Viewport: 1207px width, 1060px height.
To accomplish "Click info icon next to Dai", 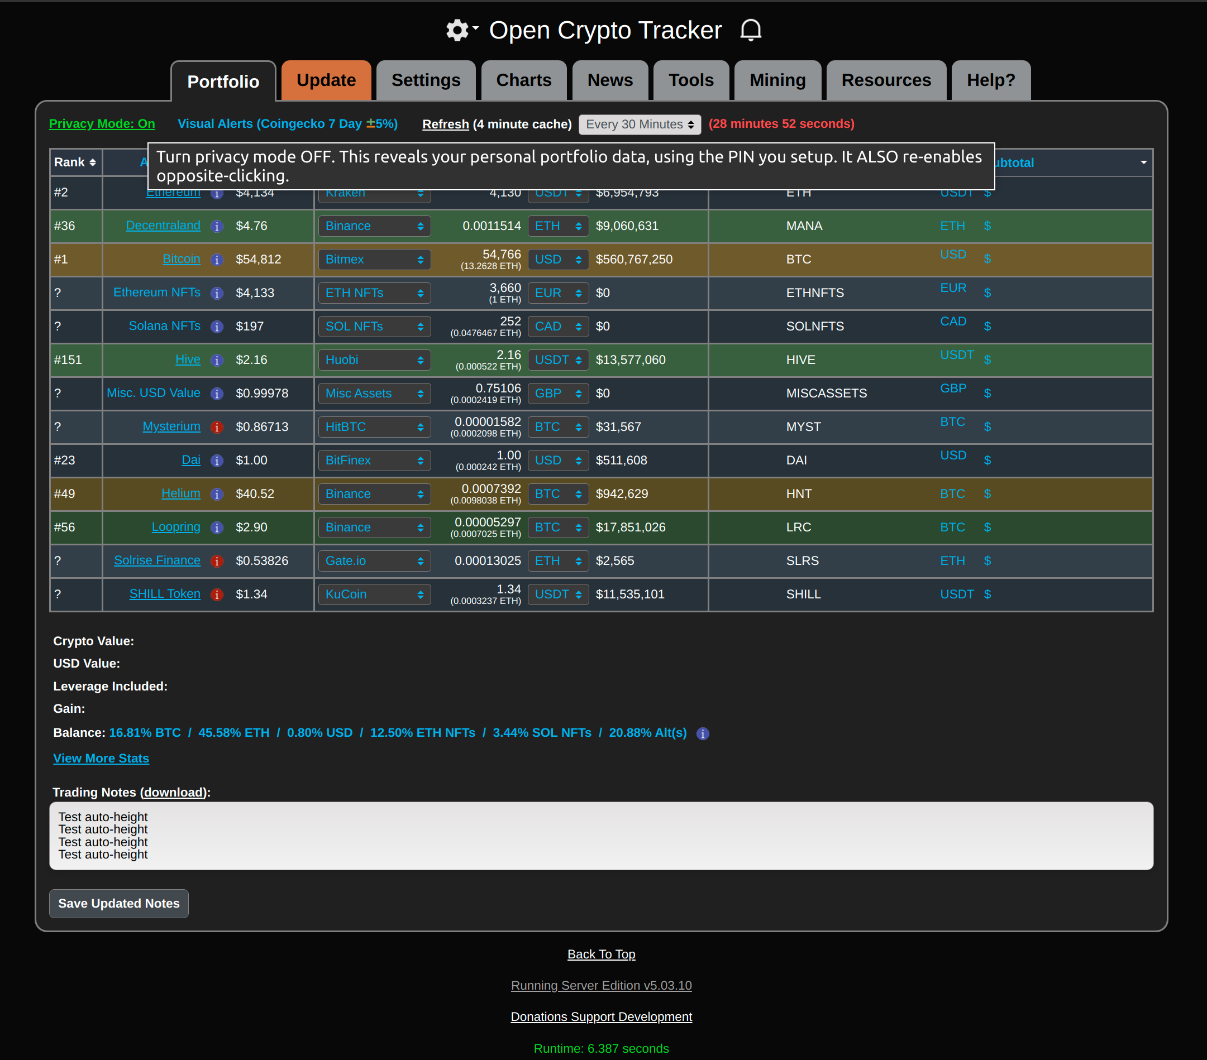I will [x=217, y=461].
